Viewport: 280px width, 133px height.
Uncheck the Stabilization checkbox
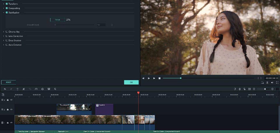(7, 12)
